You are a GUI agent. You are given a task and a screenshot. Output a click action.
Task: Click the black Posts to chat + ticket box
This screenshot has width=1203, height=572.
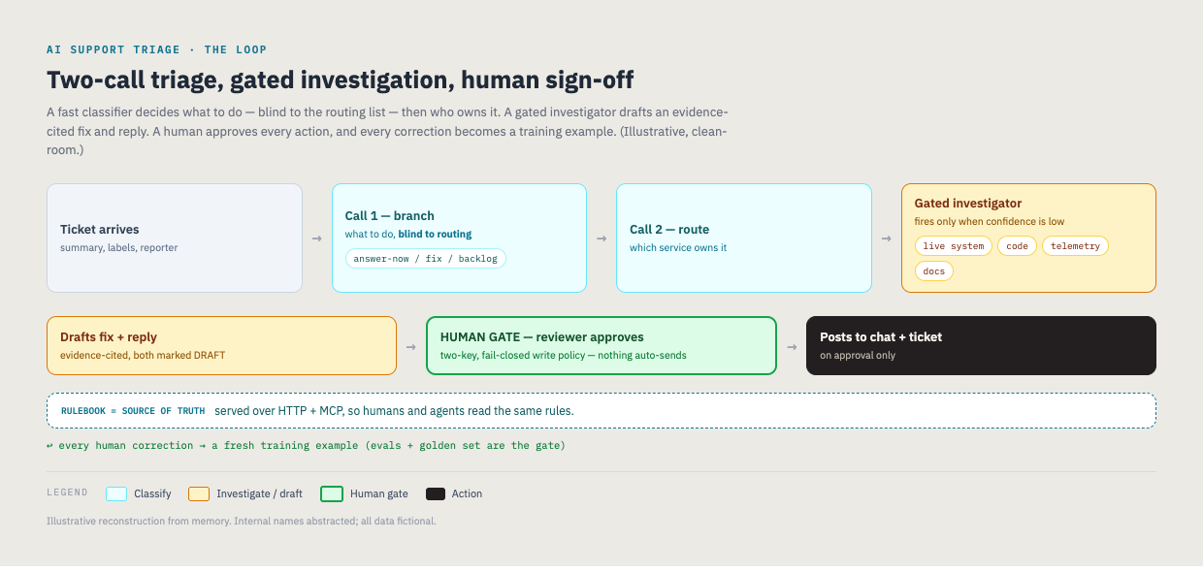(x=981, y=346)
